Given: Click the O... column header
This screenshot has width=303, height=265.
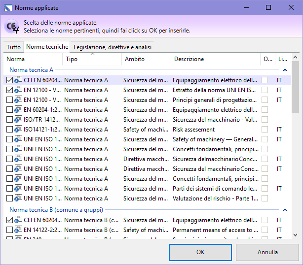Looking at the screenshot, I should click(x=268, y=59).
